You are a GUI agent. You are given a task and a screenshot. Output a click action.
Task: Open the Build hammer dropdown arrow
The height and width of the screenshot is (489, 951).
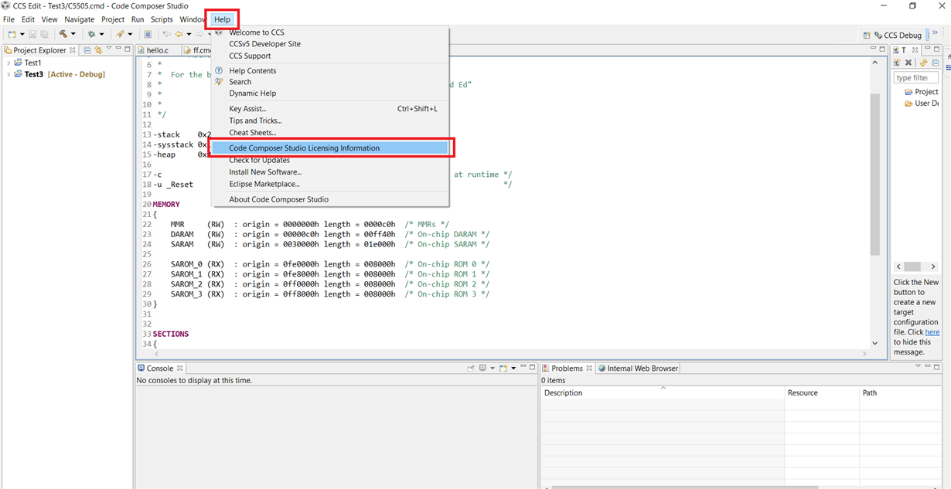pos(73,34)
